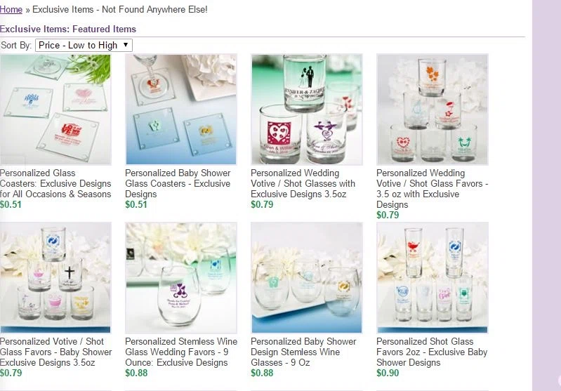Screen dimensions: 561x391
Task: Open Stemless Wine Glass Wedding Favors image
Action: [181, 278]
